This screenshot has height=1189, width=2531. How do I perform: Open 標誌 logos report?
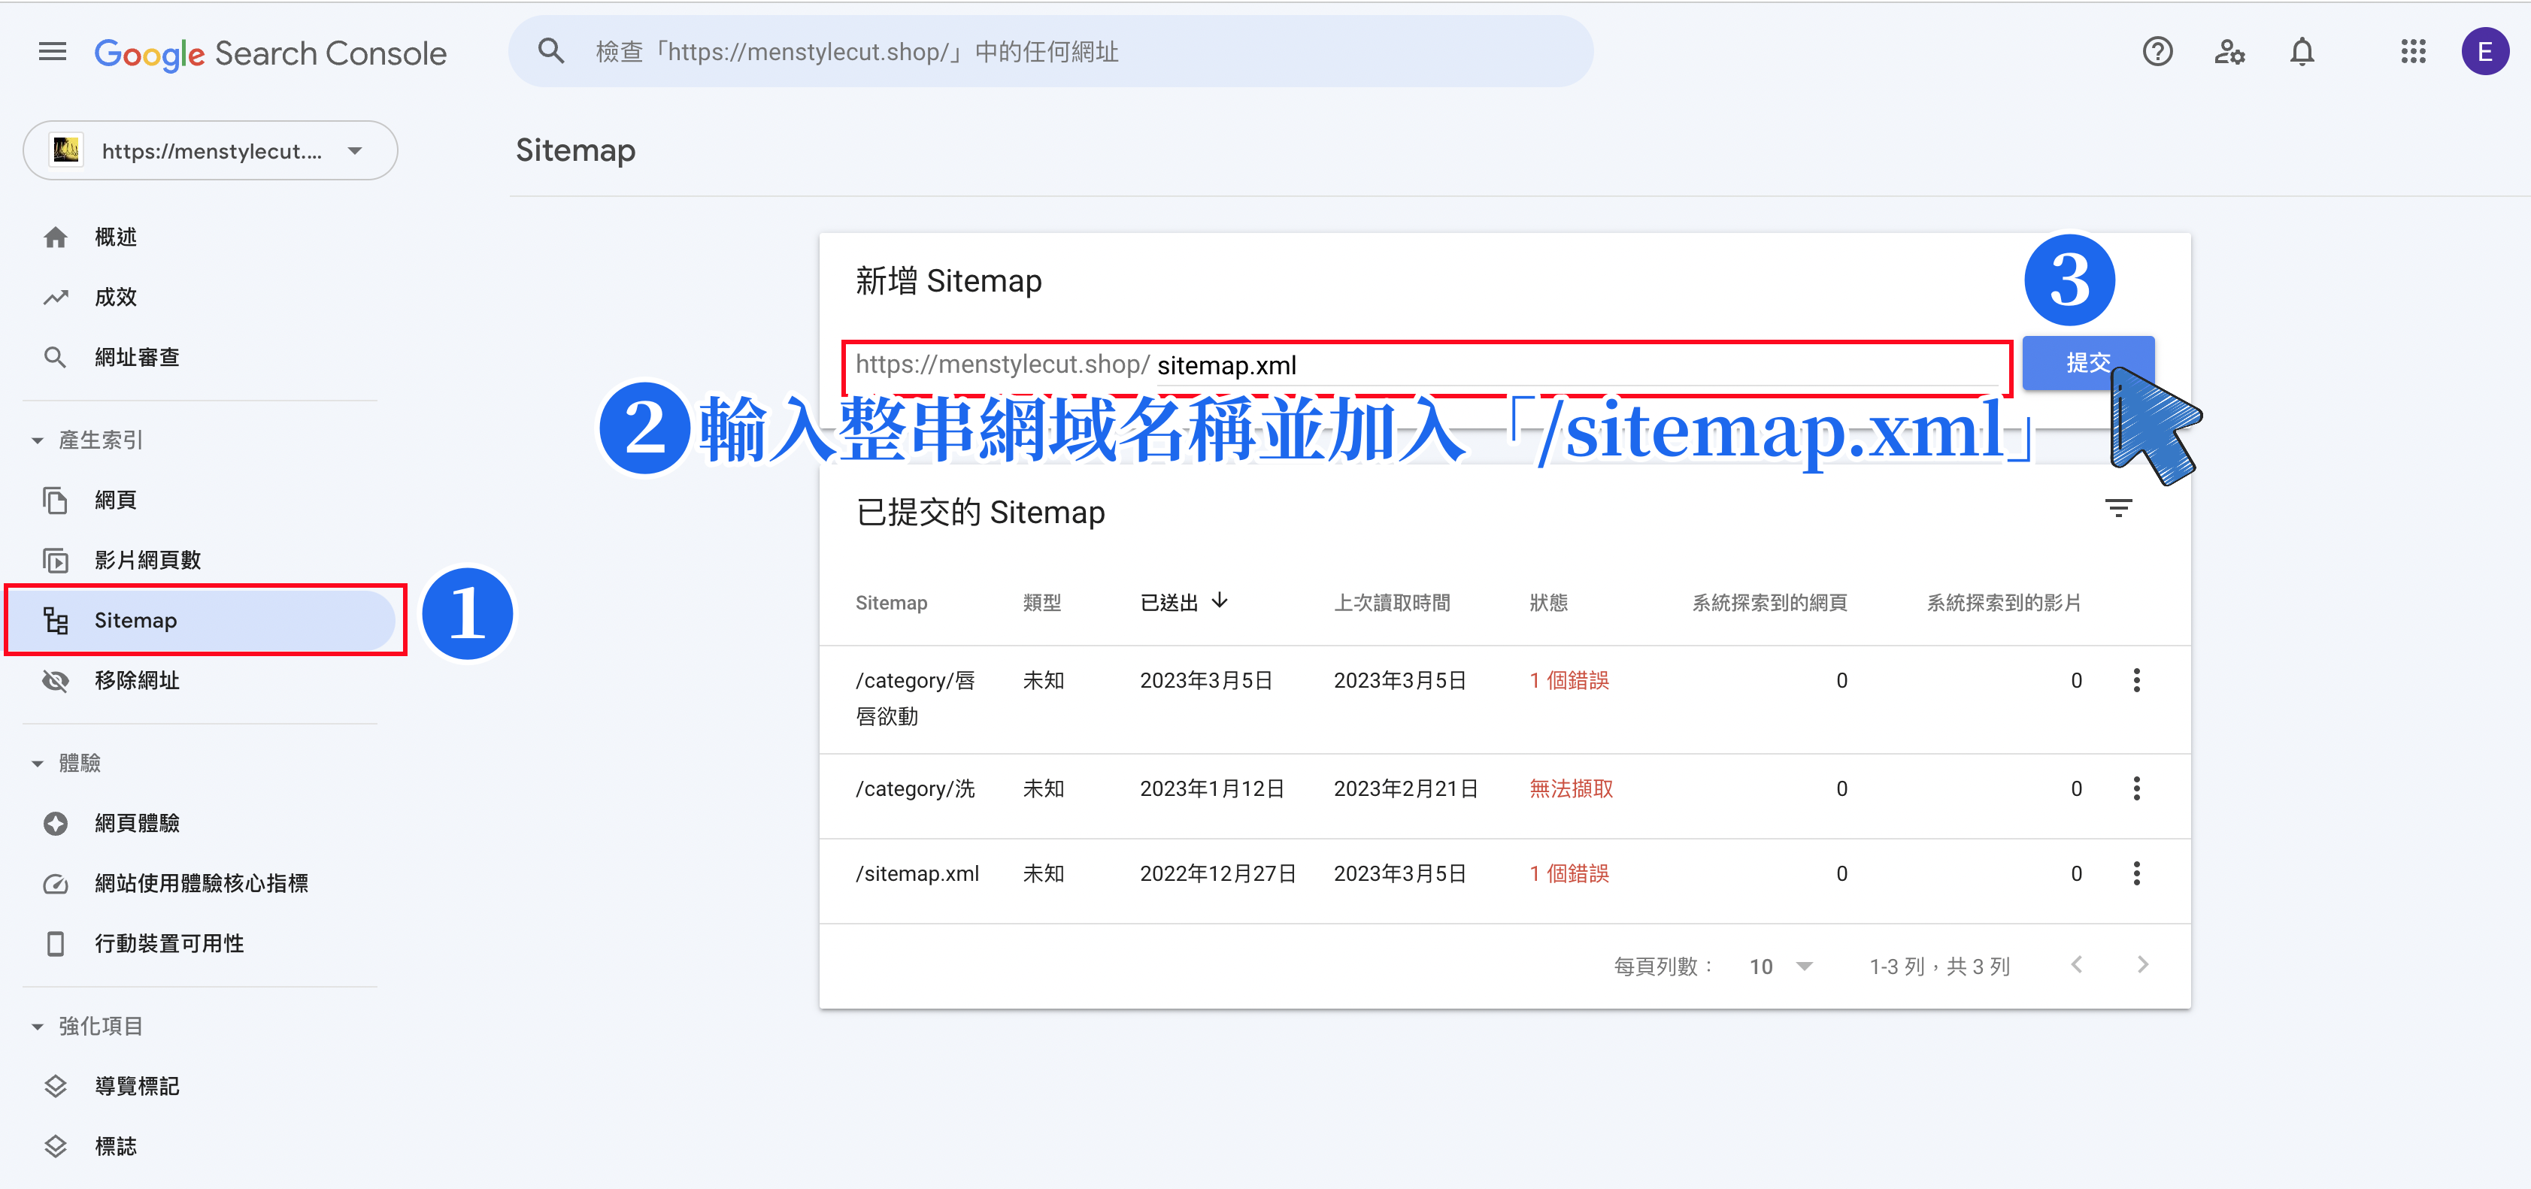point(115,1147)
